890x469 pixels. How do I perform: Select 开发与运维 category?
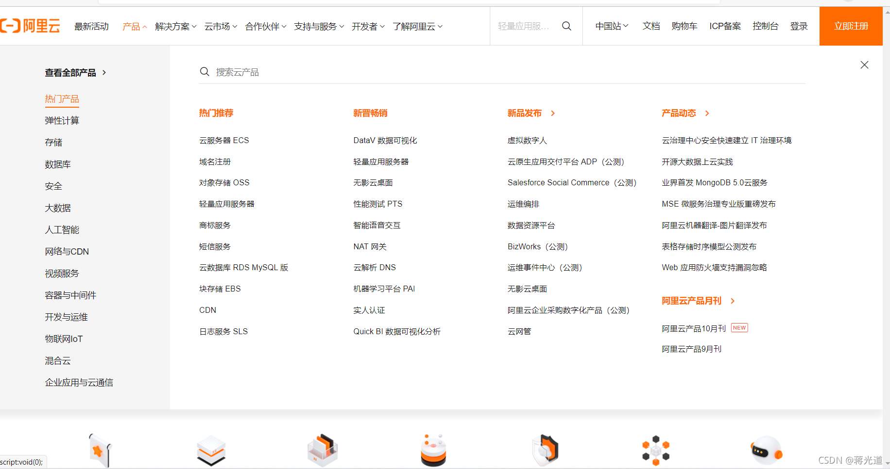click(x=66, y=317)
